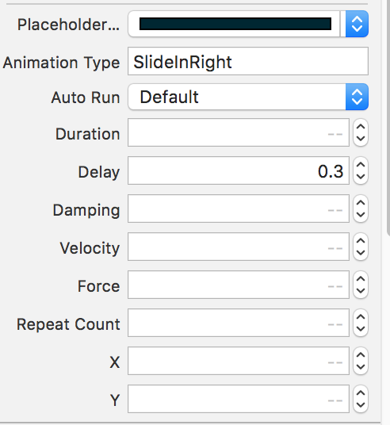Viewport: 390px width, 425px height.
Task: Increment Repeat Count stepper up arrow
Action: pyautogui.click(x=361, y=316)
